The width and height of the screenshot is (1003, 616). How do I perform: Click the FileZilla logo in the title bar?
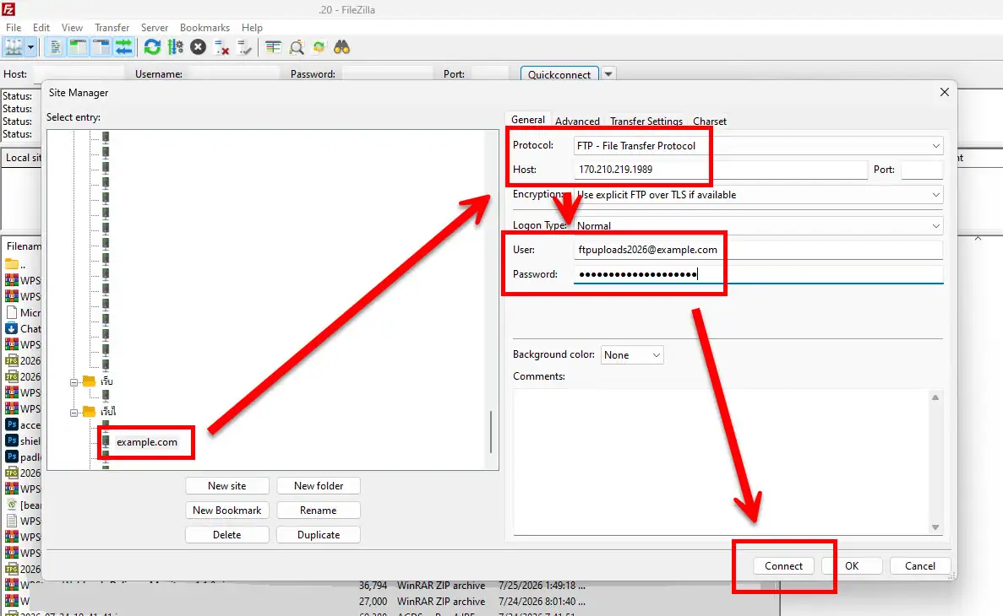[8, 9]
